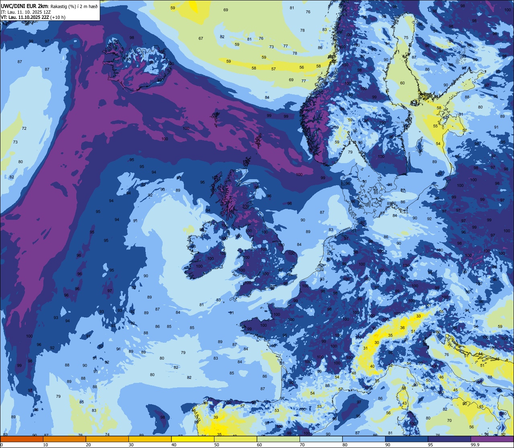Click the legend scale label '60'
Image resolution: width=514 pixels, height=448 pixels.
coord(259,445)
